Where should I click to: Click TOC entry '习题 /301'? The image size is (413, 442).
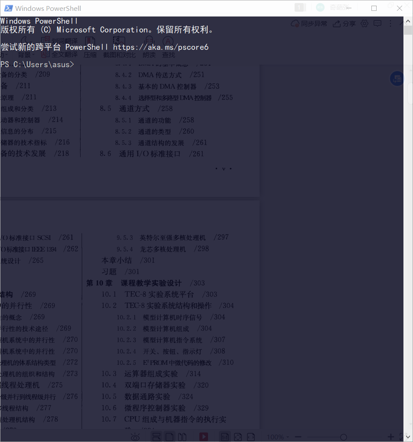120,272
